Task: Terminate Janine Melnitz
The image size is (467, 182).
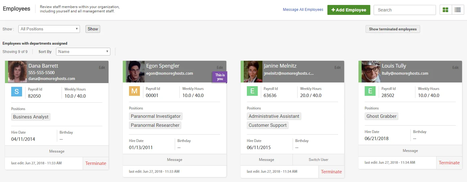Action: click(331, 172)
